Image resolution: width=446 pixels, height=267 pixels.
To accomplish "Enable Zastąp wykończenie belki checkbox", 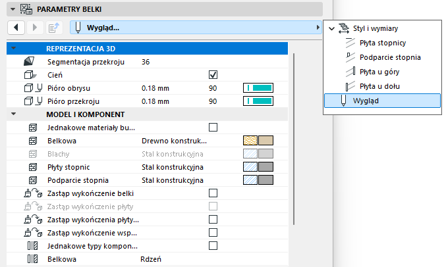I will 213,193.
